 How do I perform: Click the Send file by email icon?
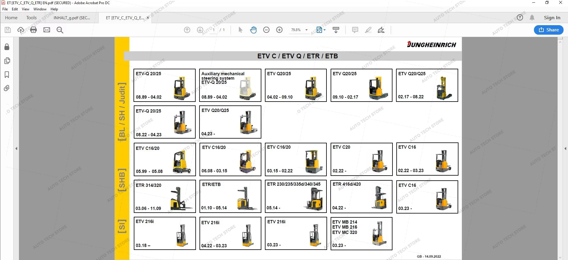(x=47, y=30)
